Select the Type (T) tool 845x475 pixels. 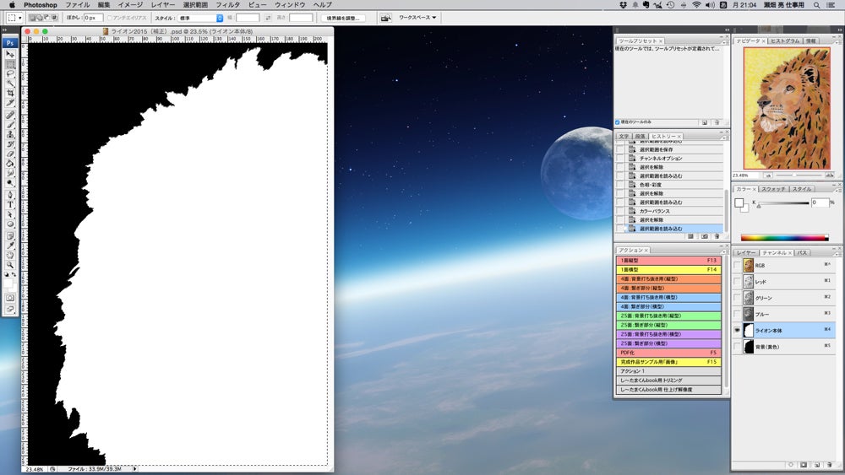10,204
